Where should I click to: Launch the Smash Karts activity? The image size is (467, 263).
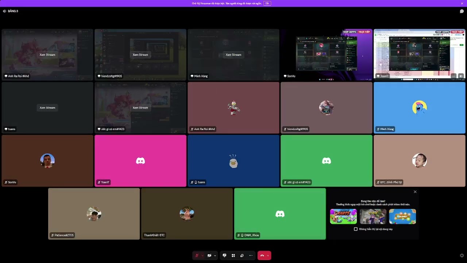point(343,216)
